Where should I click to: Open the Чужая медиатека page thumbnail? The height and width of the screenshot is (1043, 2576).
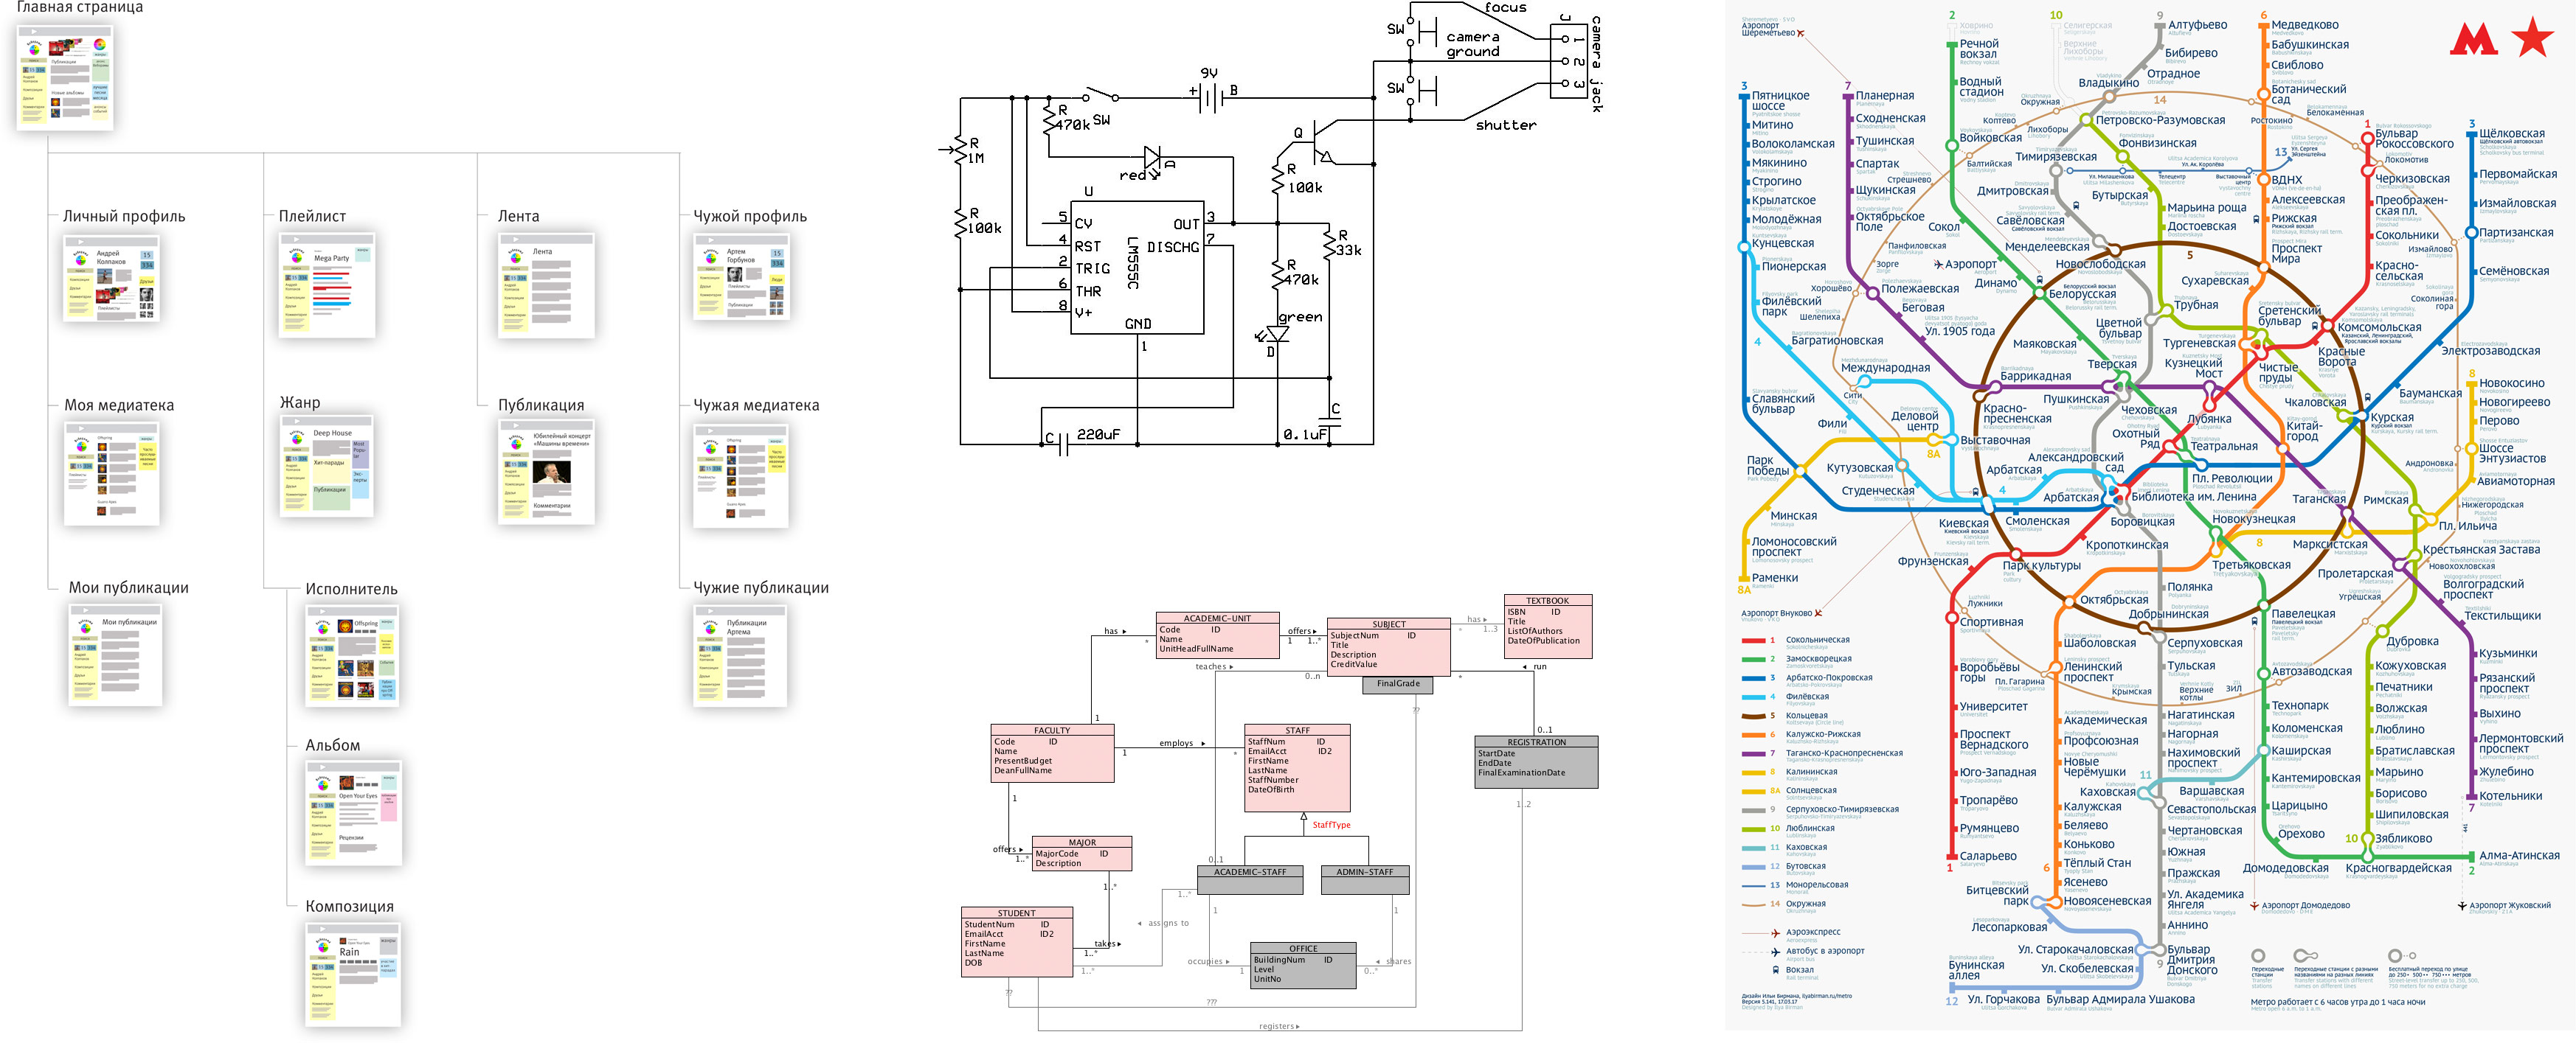click(741, 477)
